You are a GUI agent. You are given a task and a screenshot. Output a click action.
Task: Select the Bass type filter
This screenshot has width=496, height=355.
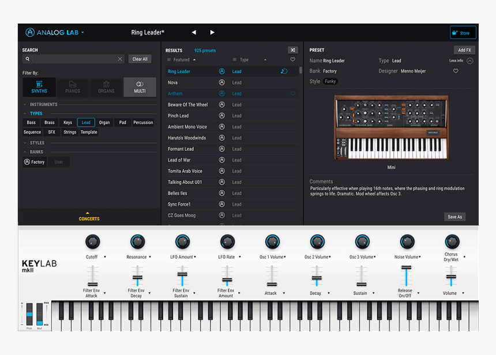pos(31,122)
